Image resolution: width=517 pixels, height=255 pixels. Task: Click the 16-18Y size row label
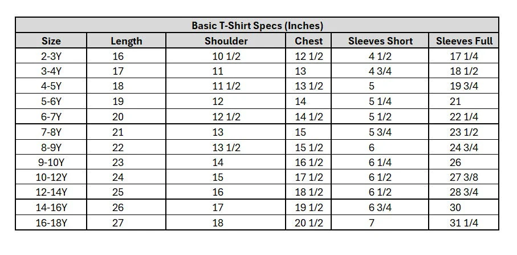click(51, 222)
